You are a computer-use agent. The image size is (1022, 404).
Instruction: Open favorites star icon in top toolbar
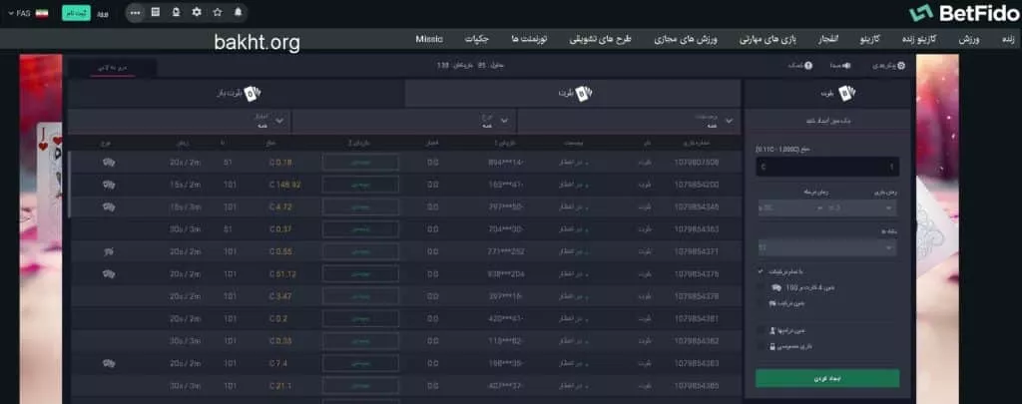(x=217, y=13)
